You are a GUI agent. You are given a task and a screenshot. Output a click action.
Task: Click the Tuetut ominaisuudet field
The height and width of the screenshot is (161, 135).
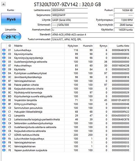coord(93,39)
